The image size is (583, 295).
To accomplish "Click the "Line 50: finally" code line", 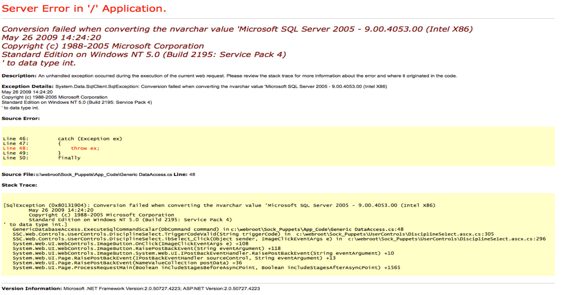I will point(42,158).
